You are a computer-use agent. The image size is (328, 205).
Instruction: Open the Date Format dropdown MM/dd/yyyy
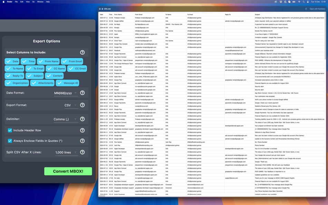click(x=66, y=93)
